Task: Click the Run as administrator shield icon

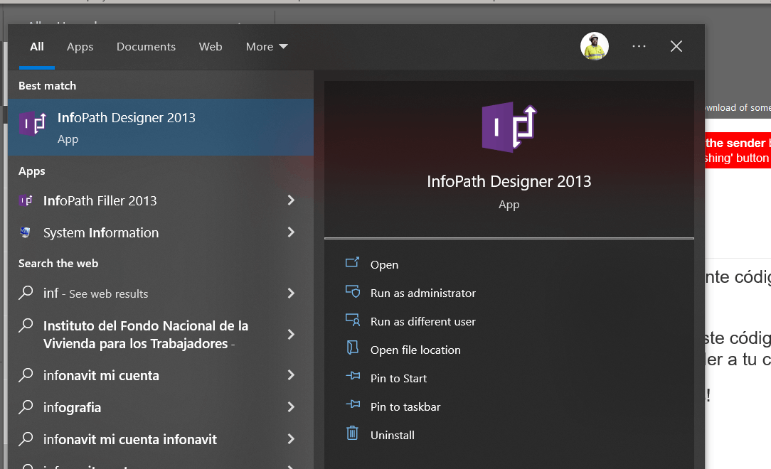Action: 353,292
